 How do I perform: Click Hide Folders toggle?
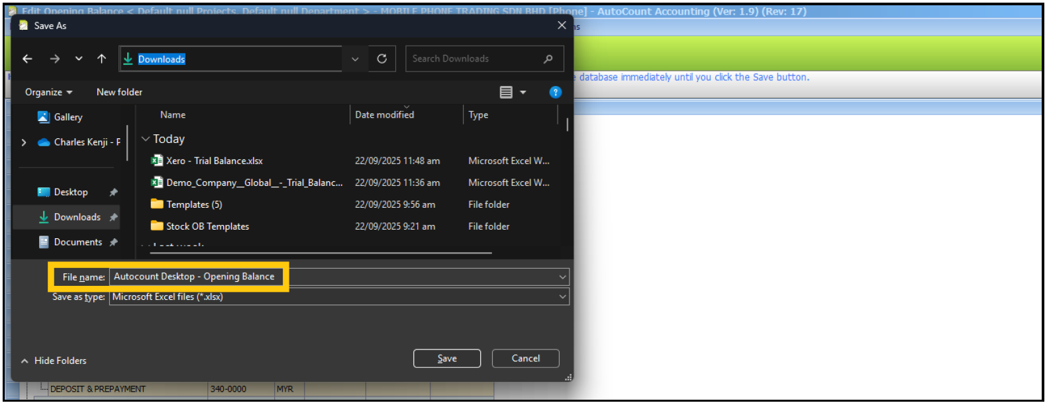click(x=54, y=361)
